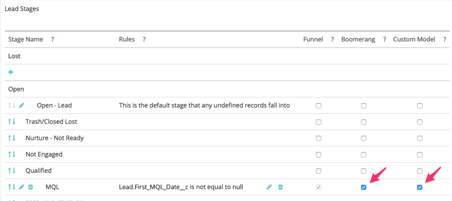
Task: Click the reorder arrows for Nurture - Not Ready
Action: pyautogui.click(x=11, y=138)
